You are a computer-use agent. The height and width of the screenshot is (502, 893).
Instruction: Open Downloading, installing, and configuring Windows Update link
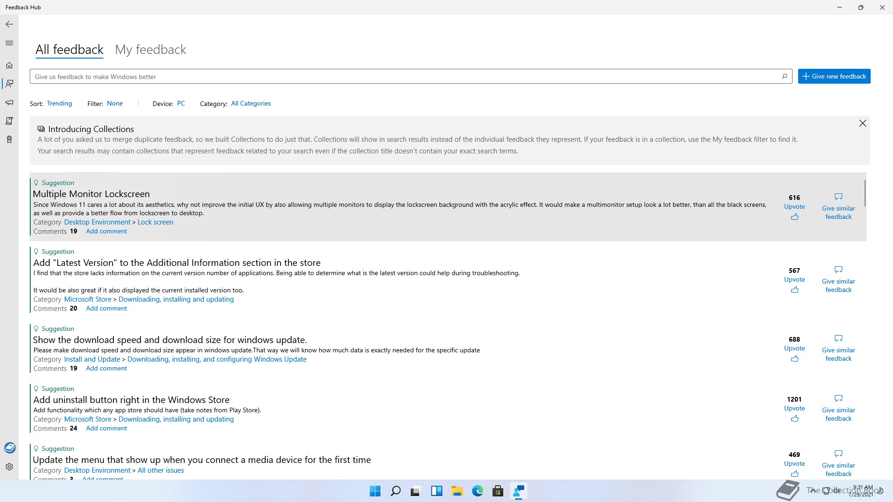217,359
